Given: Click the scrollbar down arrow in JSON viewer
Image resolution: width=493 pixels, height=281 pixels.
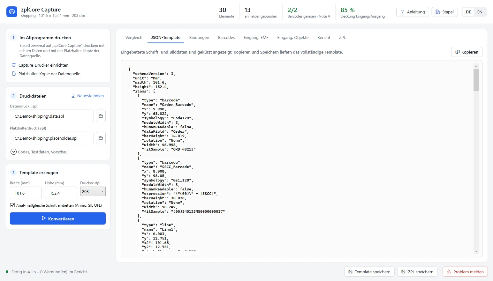Looking at the screenshot, I should click(476, 251).
